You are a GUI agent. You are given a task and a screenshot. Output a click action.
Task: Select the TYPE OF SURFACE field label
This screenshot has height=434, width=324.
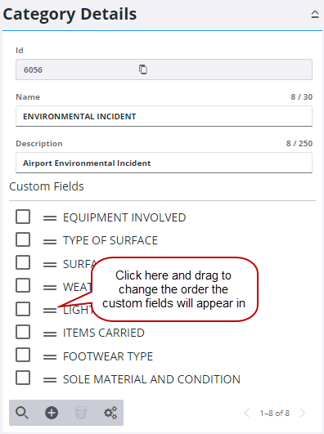[110, 240]
